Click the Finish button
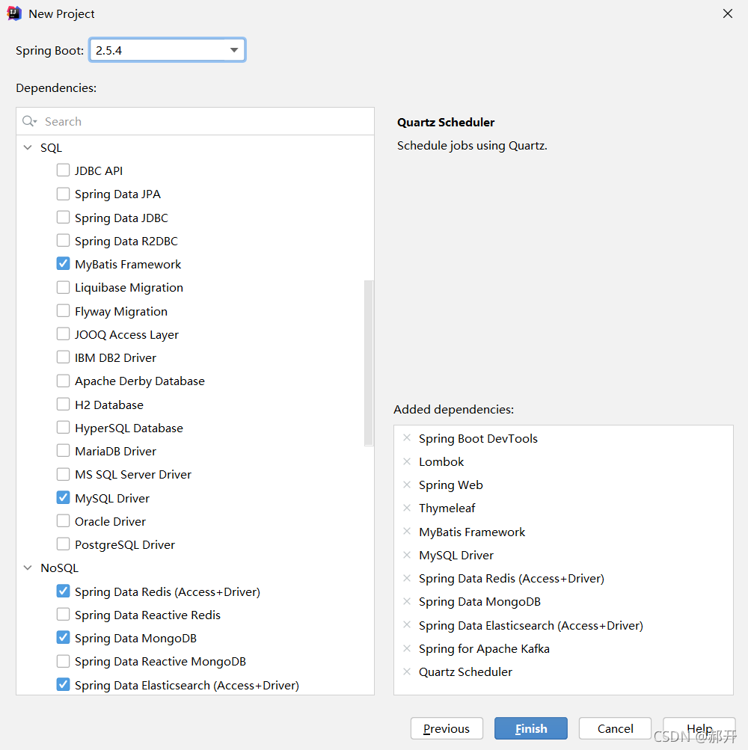 [531, 728]
